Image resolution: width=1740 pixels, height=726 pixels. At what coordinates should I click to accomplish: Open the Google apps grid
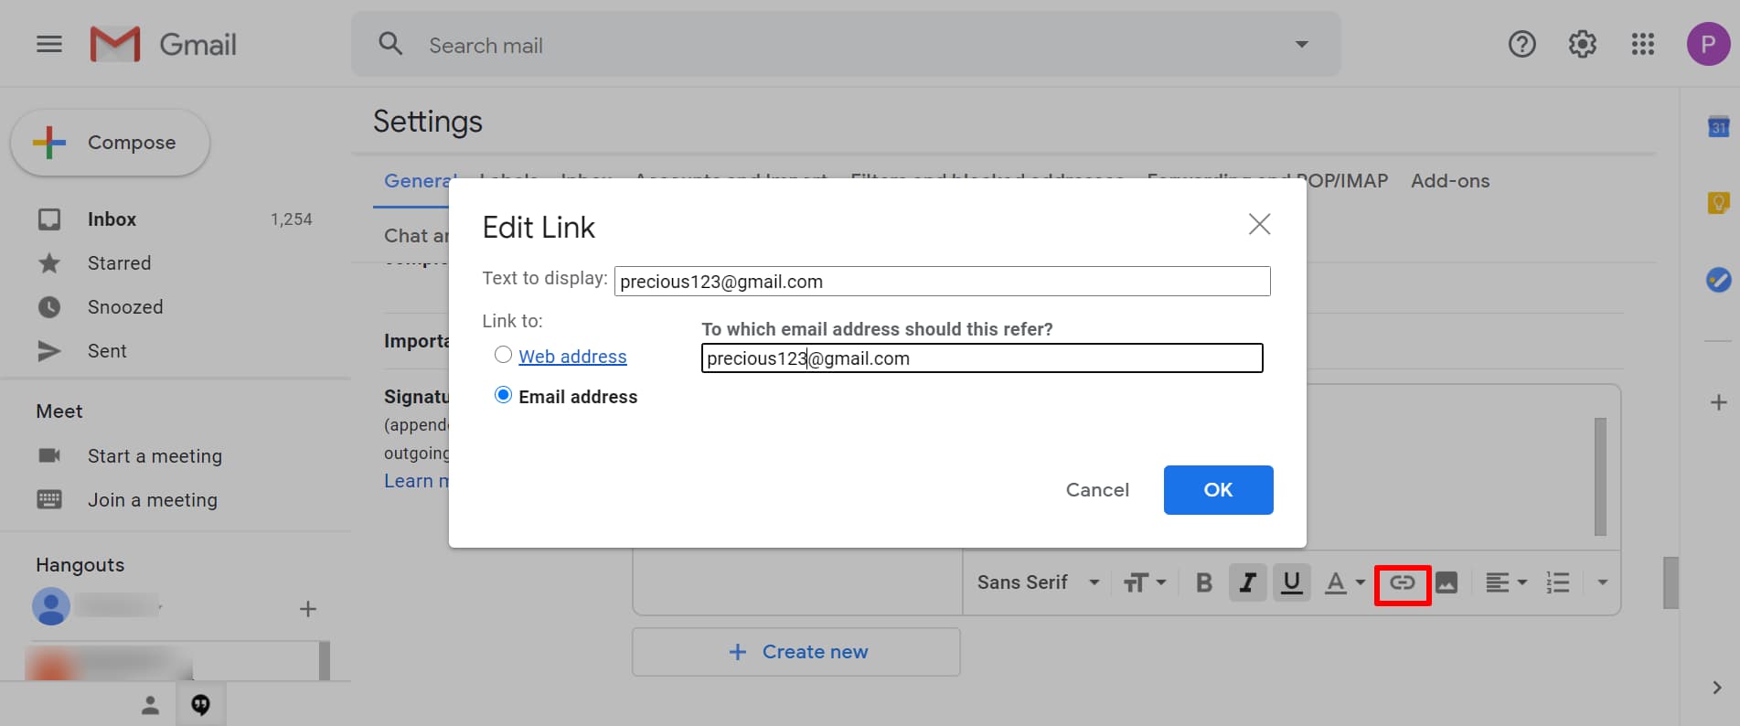(1642, 44)
